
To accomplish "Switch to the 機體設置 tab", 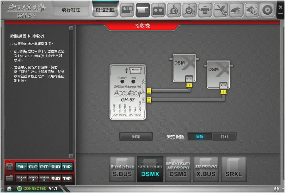I will click(x=105, y=10).
